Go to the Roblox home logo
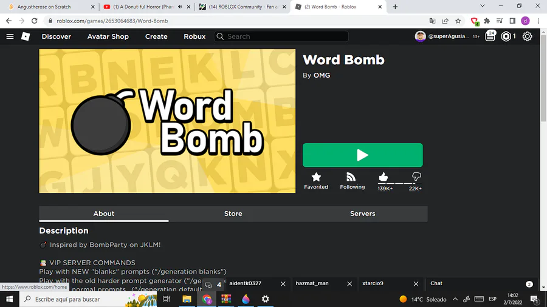Viewport: 547px width, 307px height. (x=26, y=36)
